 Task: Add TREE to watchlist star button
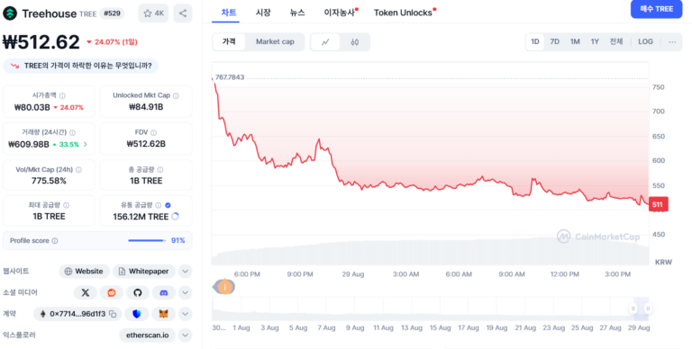[153, 13]
